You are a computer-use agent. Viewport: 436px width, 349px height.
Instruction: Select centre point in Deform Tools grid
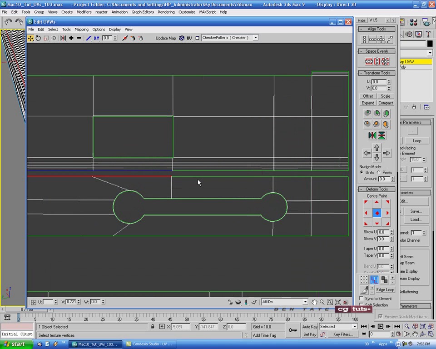[x=377, y=213]
